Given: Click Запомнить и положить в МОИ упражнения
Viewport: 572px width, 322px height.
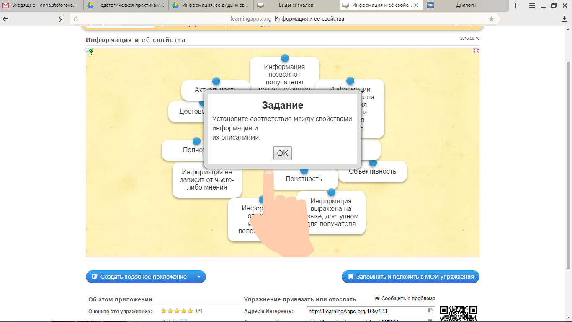Looking at the screenshot, I should click(x=410, y=277).
